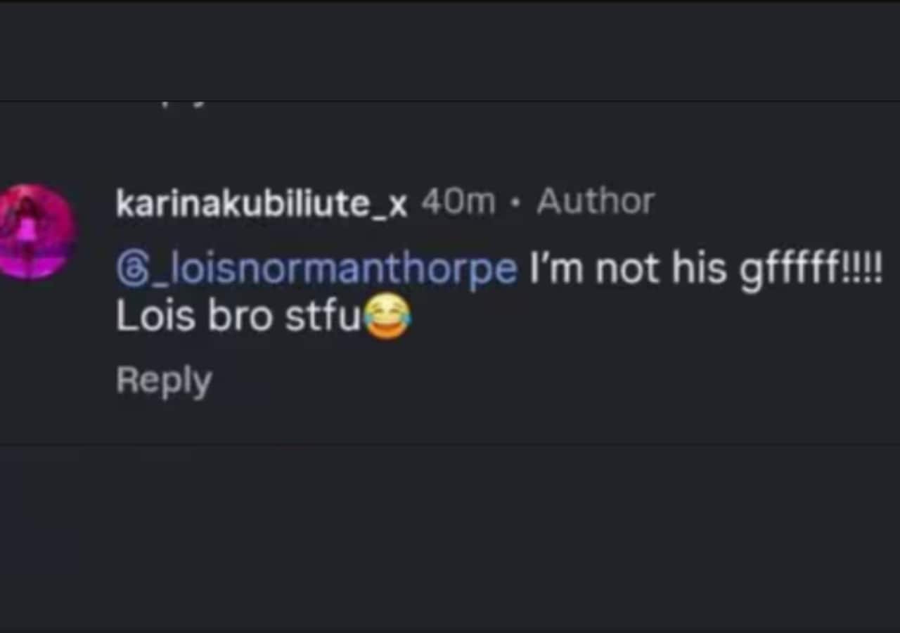
Task: Click the word "Lois" in the comment
Action: point(155,318)
